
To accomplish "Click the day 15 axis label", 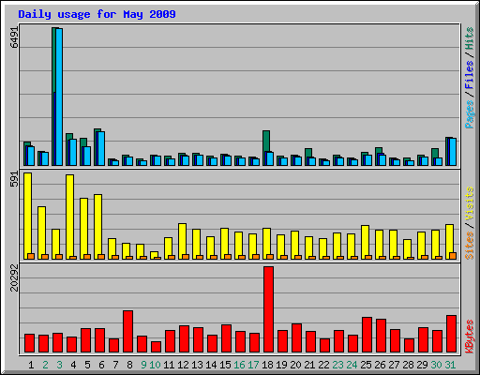I will (225, 365).
